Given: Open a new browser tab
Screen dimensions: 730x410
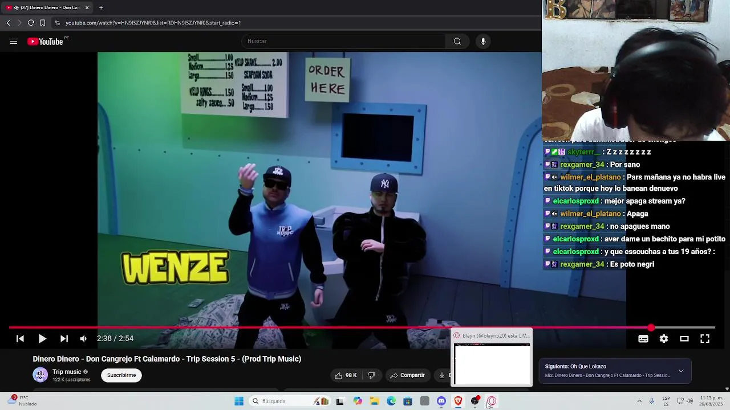Looking at the screenshot, I should pyautogui.click(x=101, y=7).
